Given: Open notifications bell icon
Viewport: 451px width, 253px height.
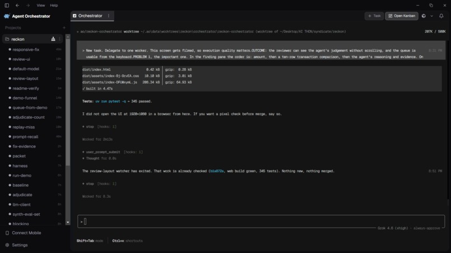Looking at the screenshot, I should [x=441, y=16].
